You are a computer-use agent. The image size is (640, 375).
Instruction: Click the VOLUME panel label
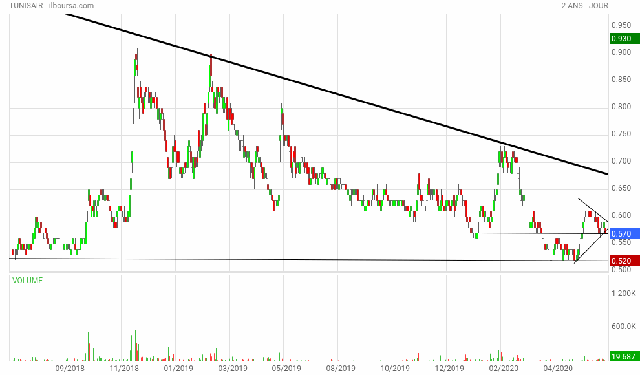tap(27, 281)
